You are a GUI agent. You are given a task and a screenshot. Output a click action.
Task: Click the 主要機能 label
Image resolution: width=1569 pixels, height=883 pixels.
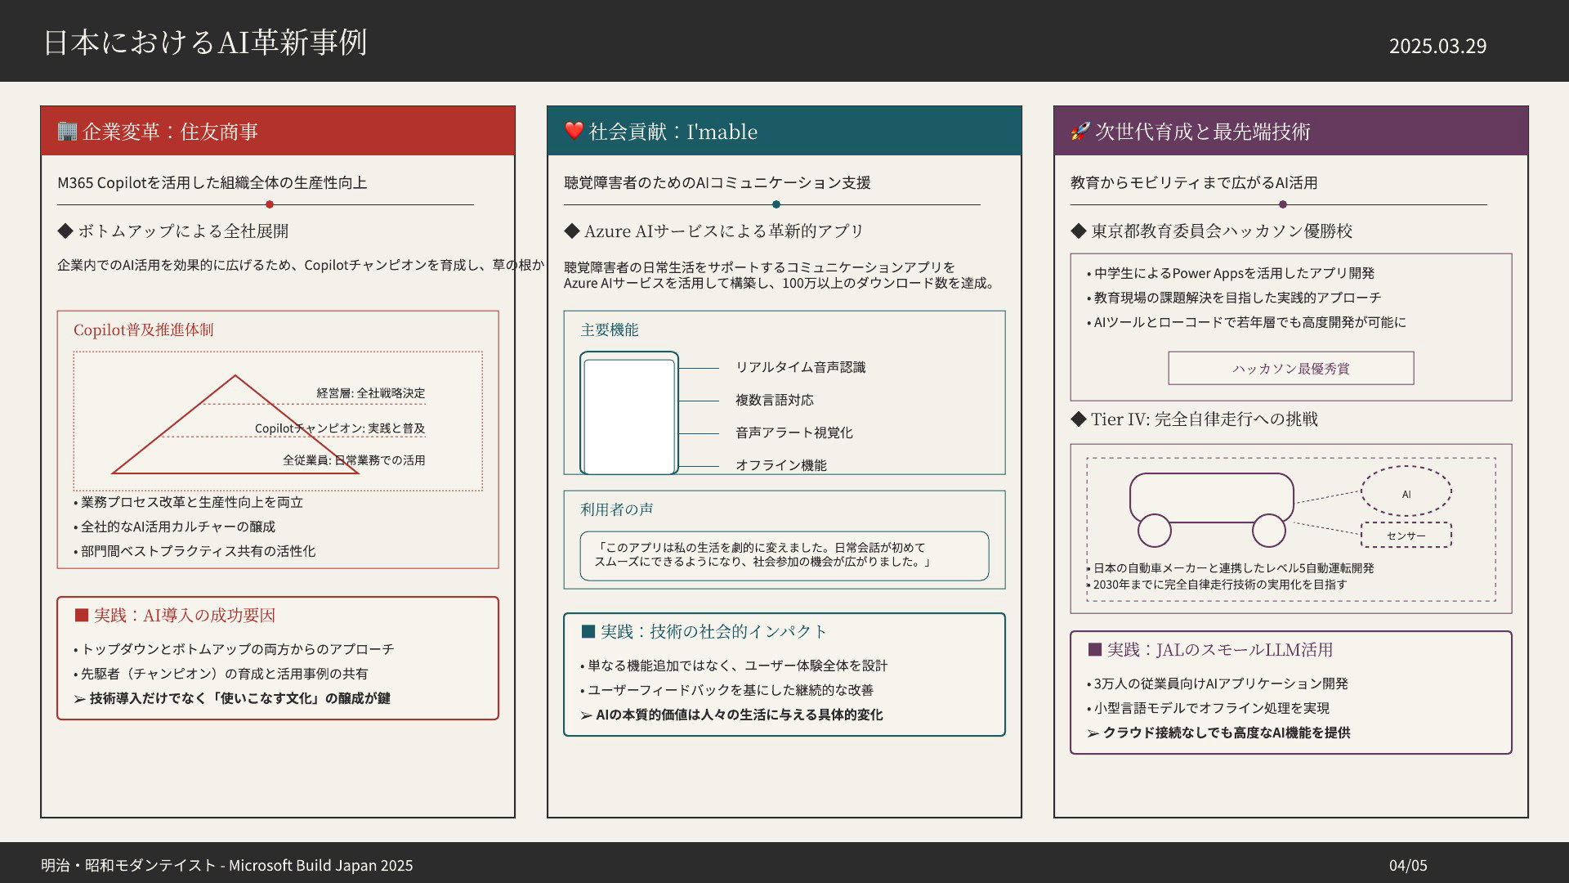[610, 329]
